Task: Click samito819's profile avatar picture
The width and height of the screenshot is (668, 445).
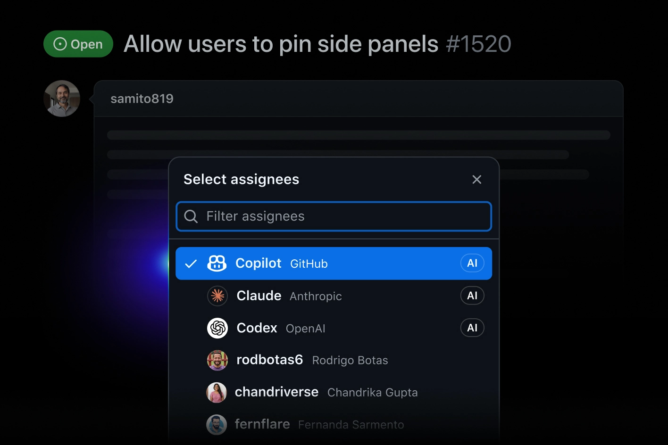Action: pyautogui.click(x=62, y=98)
